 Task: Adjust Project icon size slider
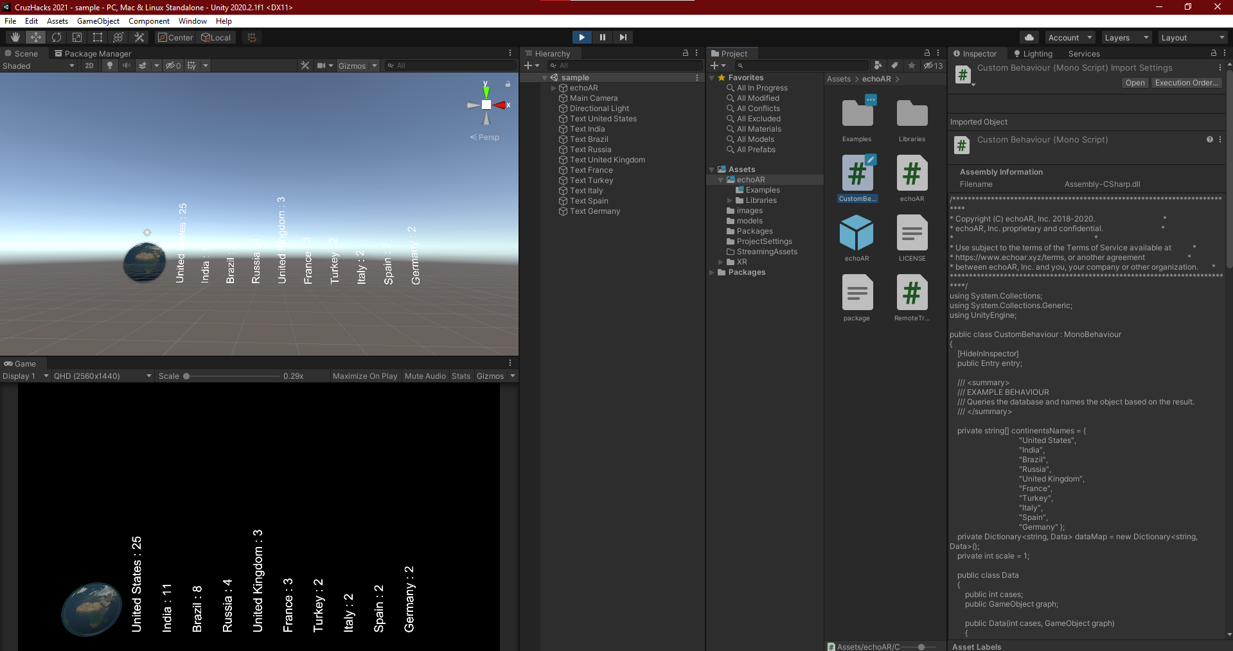921,647
